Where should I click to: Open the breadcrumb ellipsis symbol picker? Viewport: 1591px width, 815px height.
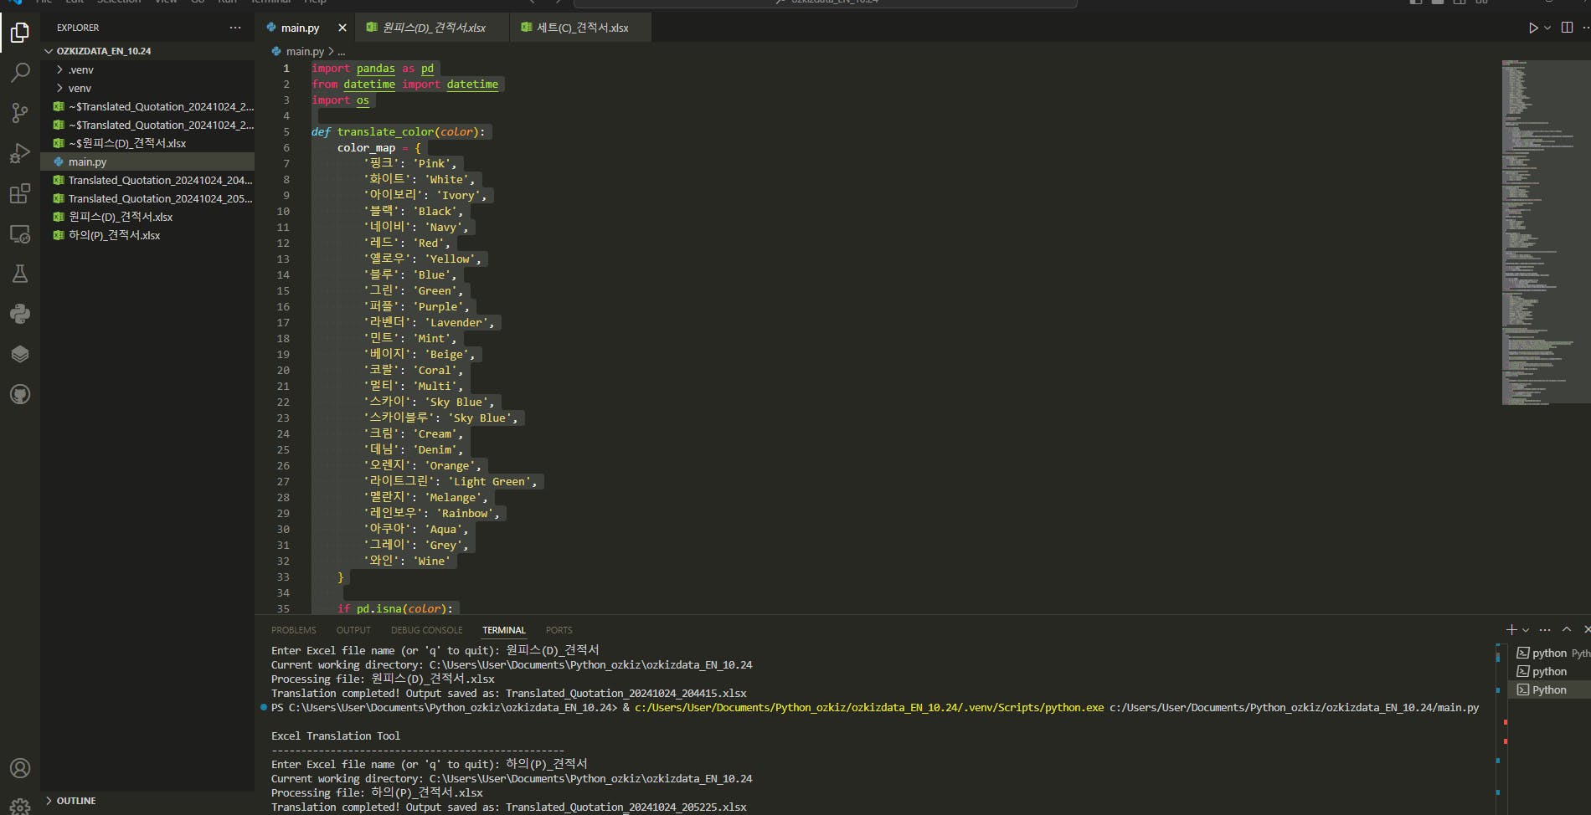(x=342, y=52)
